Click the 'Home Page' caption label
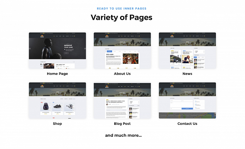 57,74
